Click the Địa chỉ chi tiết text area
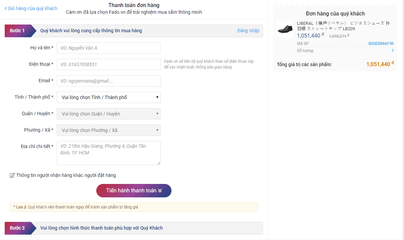The width and height of the screenshot is (404, 240). point(109,153)
